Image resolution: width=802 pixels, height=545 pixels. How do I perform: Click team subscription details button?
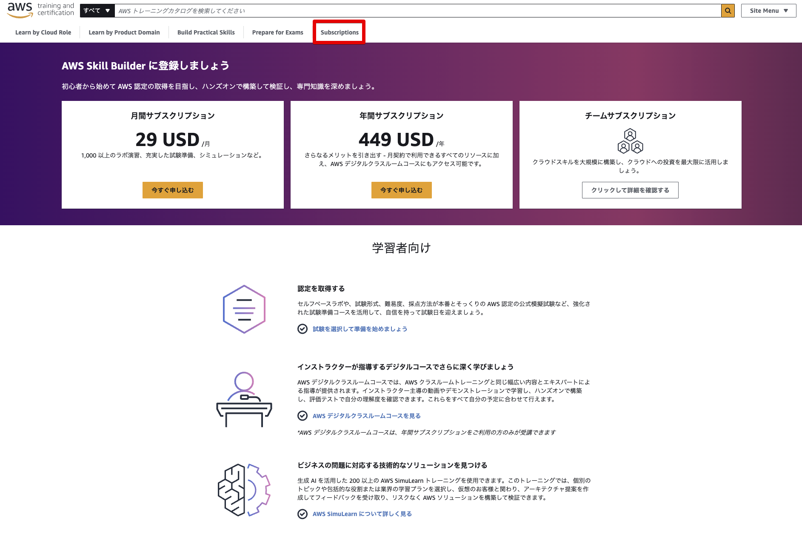(x=630, y=190)
